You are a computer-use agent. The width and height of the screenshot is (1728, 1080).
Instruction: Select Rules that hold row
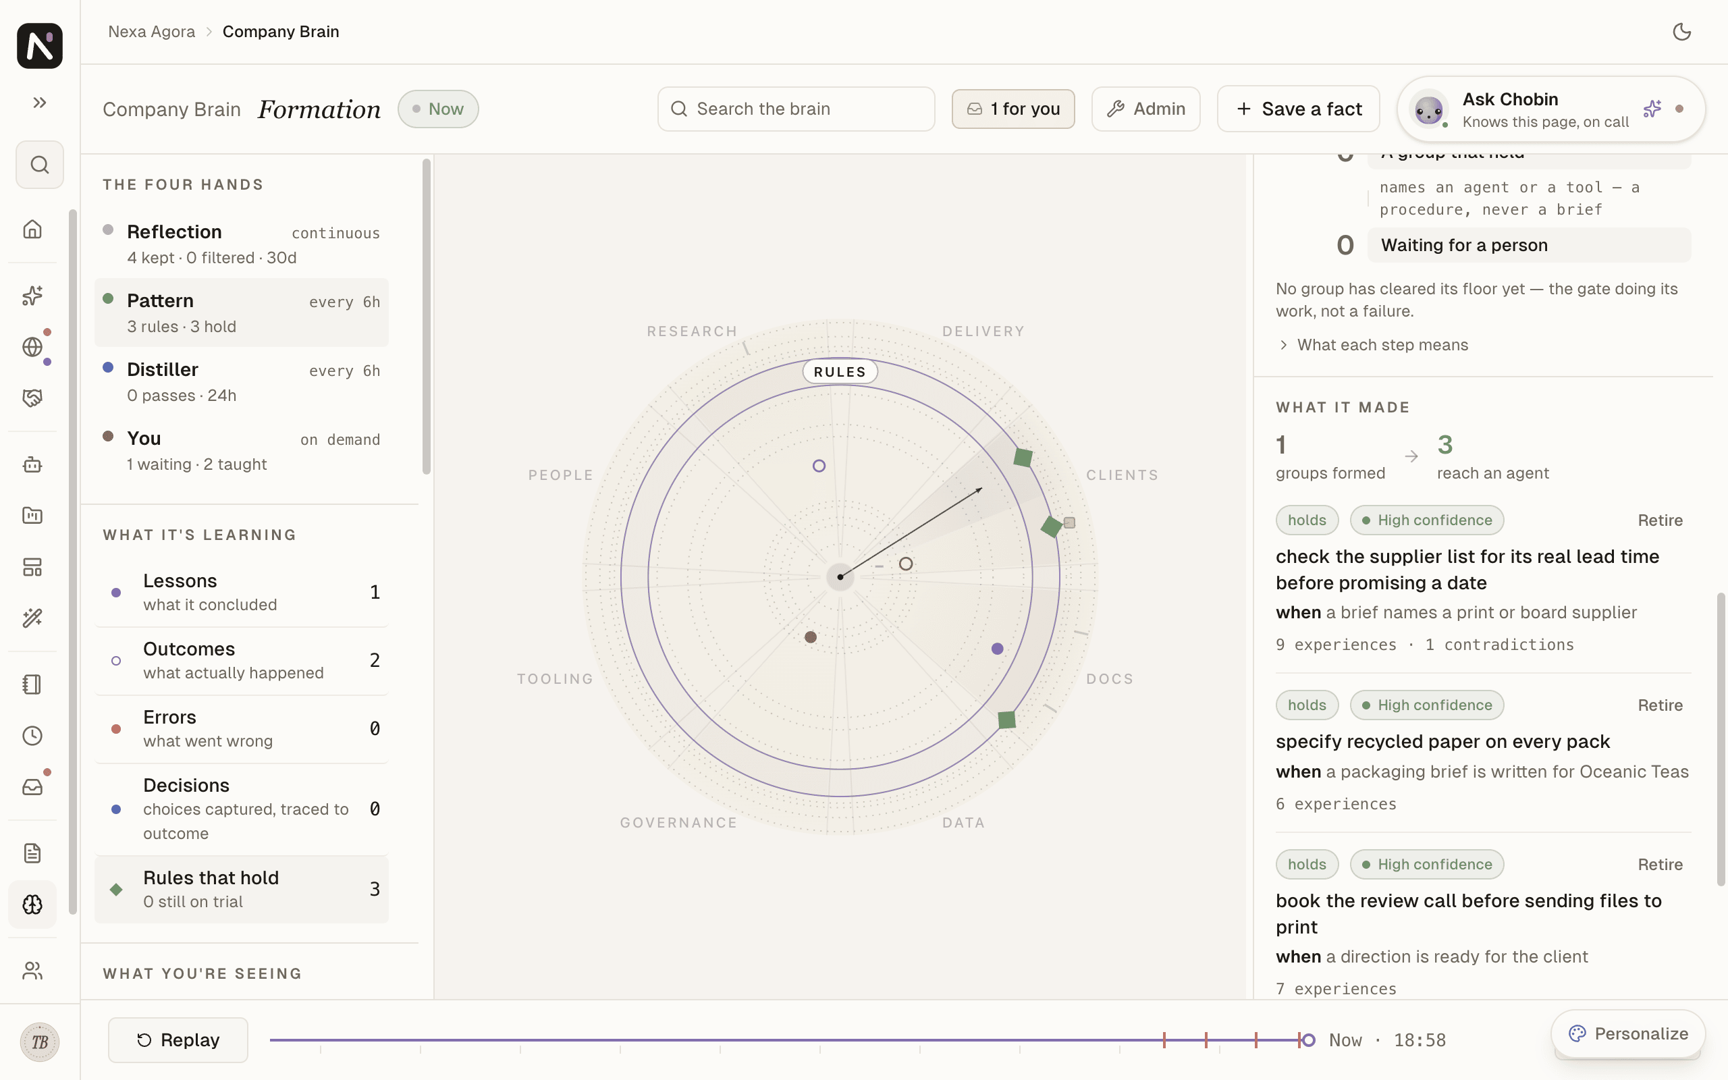coord(242,889)
